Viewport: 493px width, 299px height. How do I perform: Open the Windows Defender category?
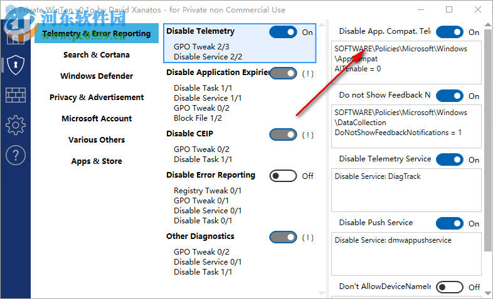tap(97, 76)
